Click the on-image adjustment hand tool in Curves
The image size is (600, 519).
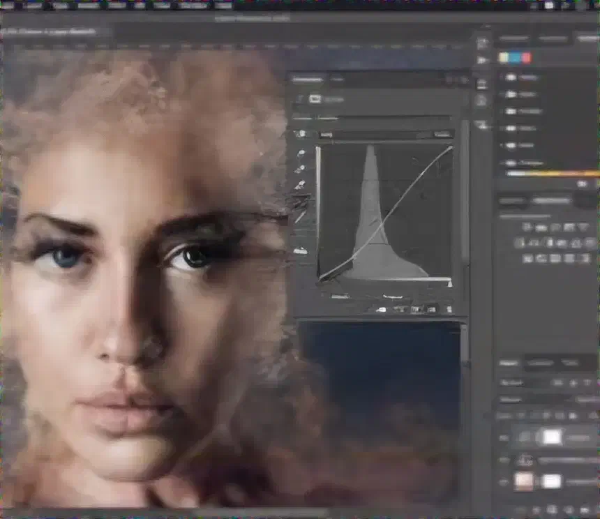301,134
